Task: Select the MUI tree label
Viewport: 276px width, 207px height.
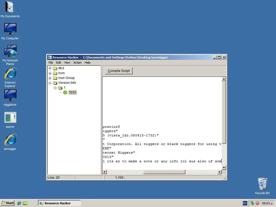Action: (x=61, y=68)
